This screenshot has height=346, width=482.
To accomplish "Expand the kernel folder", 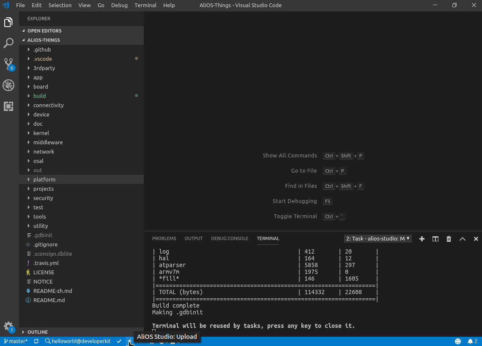I will point(82,133).
